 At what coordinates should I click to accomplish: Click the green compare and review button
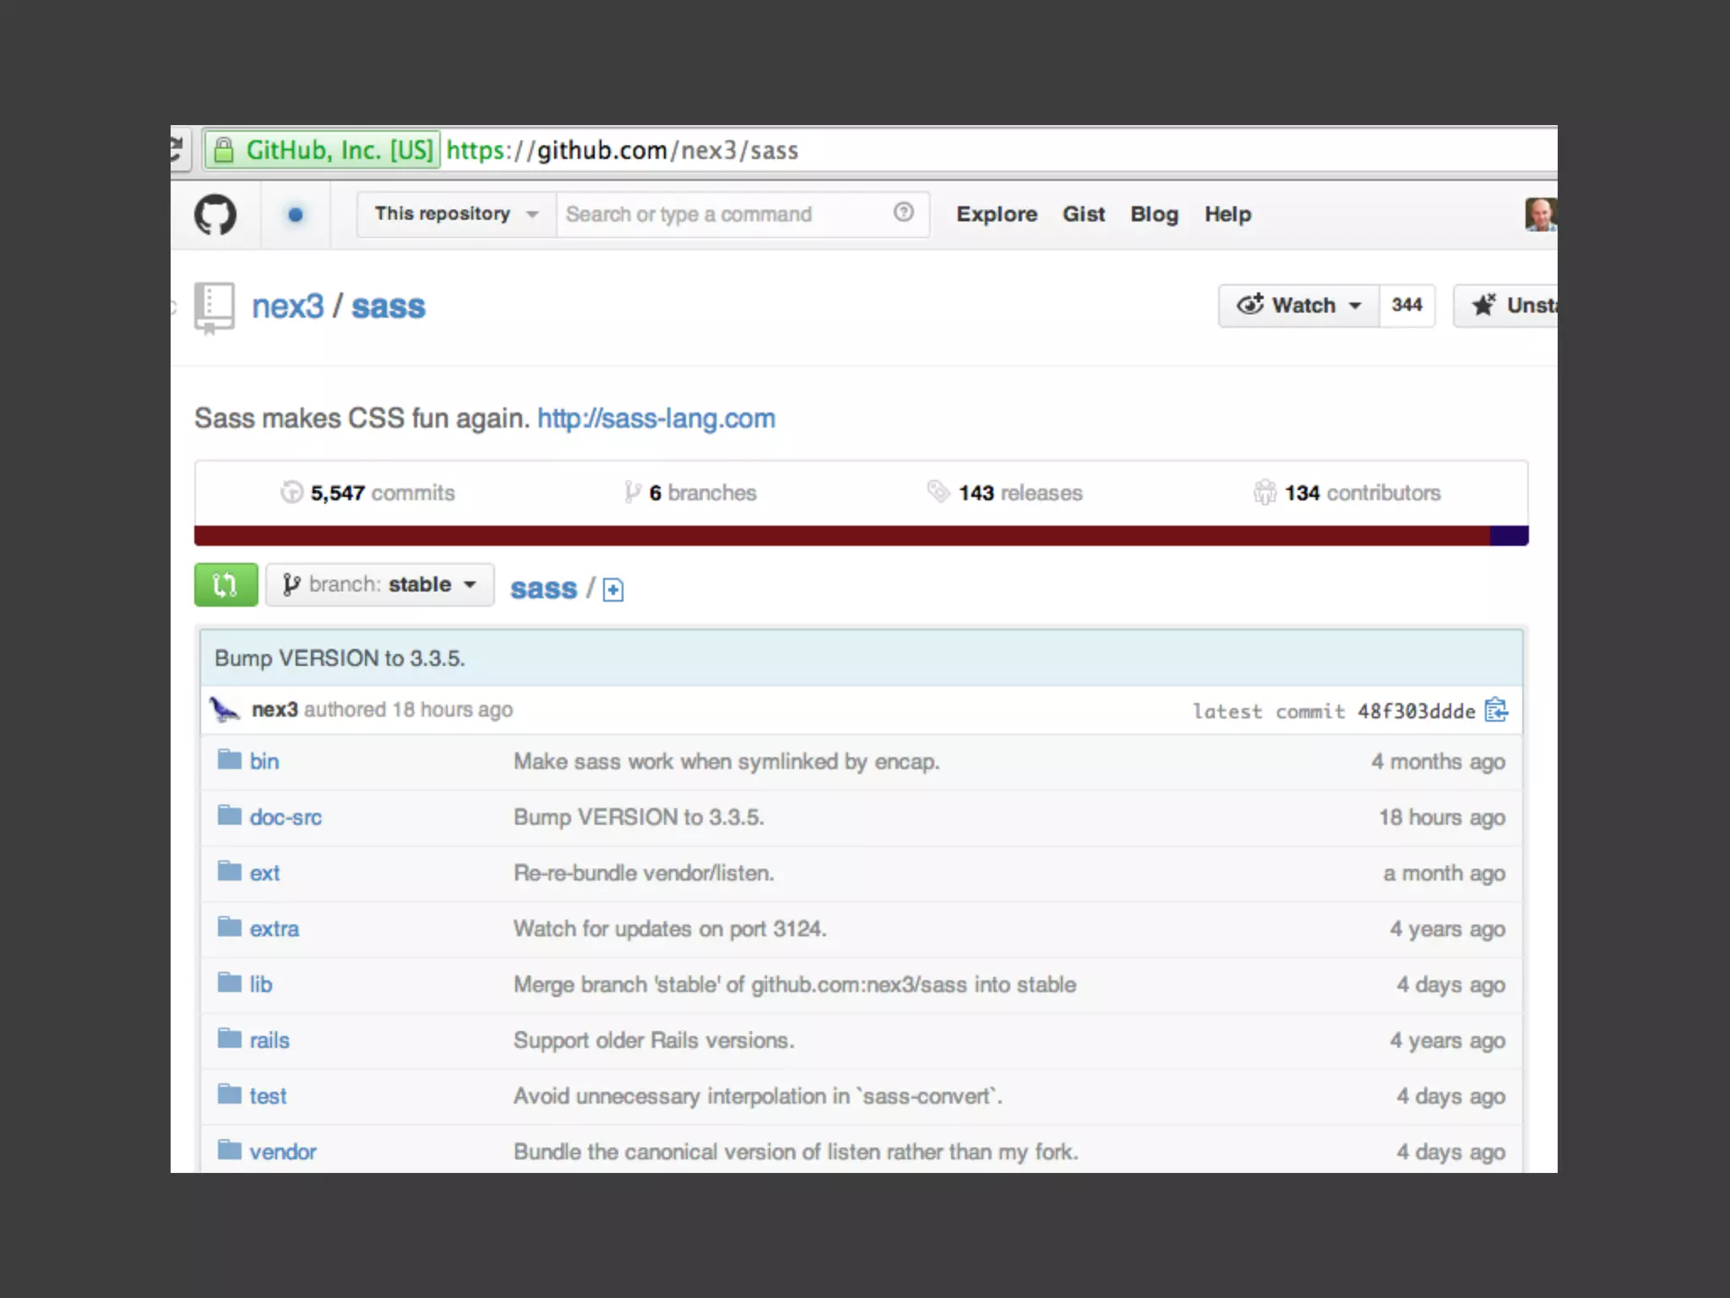(226, 585)
